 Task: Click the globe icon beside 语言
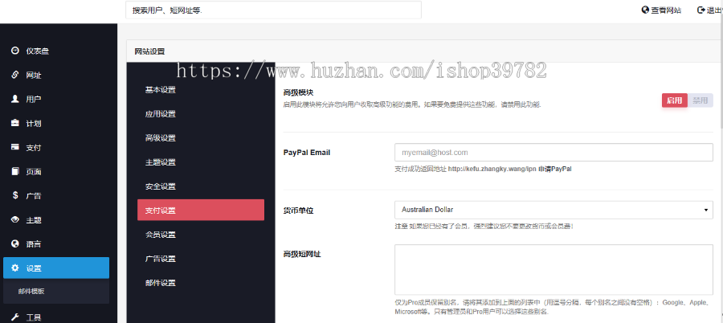click(14, 243)
